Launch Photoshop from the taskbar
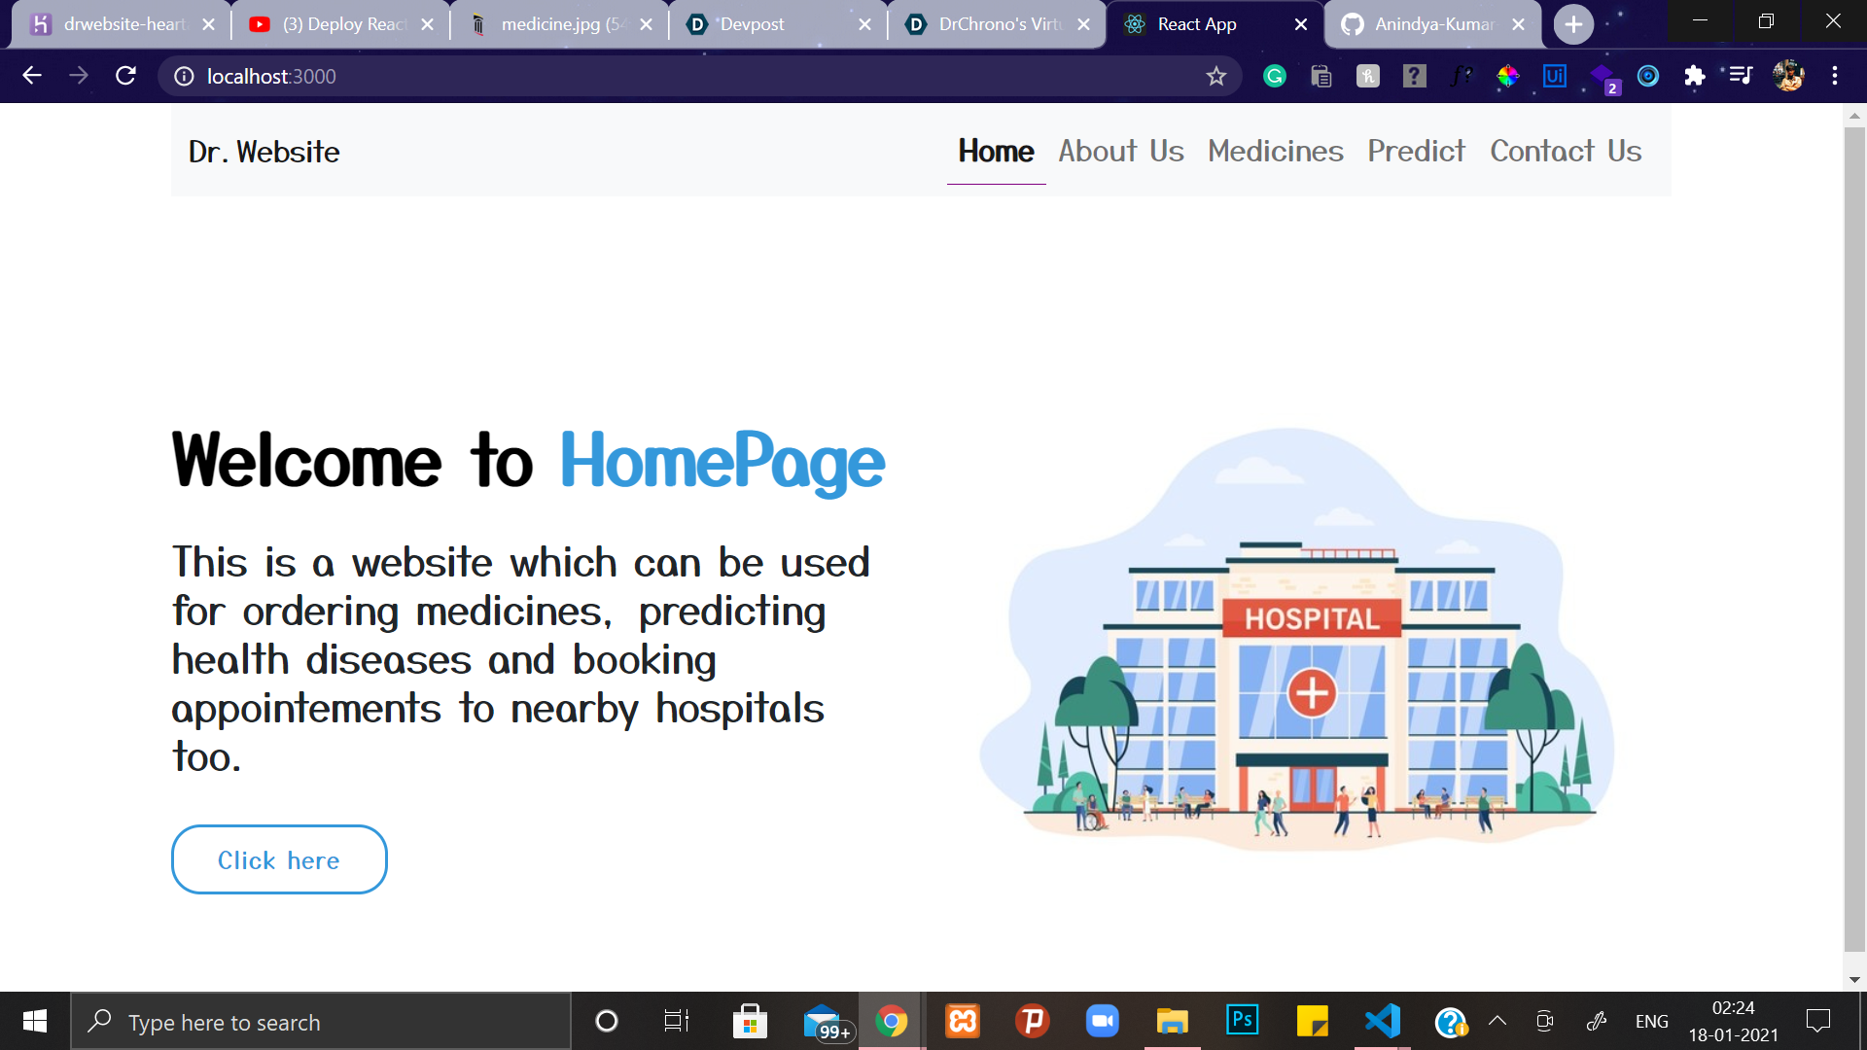The height and width of the screenshot is (1050, 1867). (1242, 1020)
